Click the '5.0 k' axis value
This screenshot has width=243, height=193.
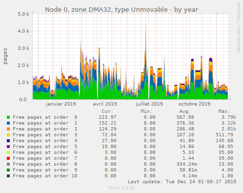click(23, 14)
